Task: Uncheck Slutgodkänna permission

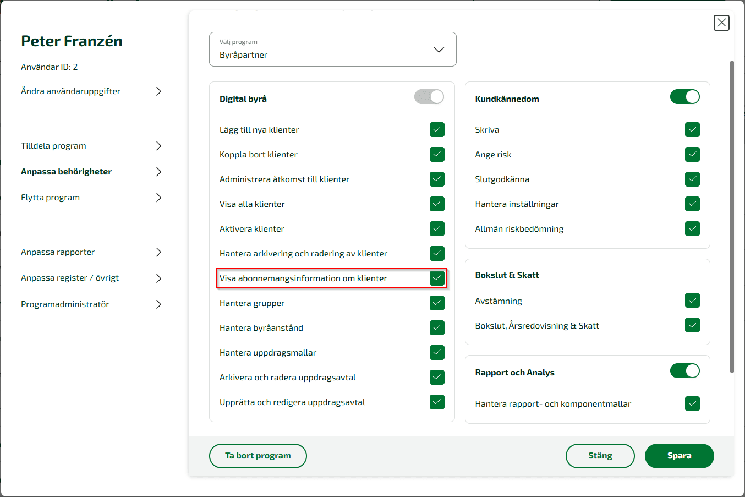Action: pyautogui.click(x=692, y=179)
